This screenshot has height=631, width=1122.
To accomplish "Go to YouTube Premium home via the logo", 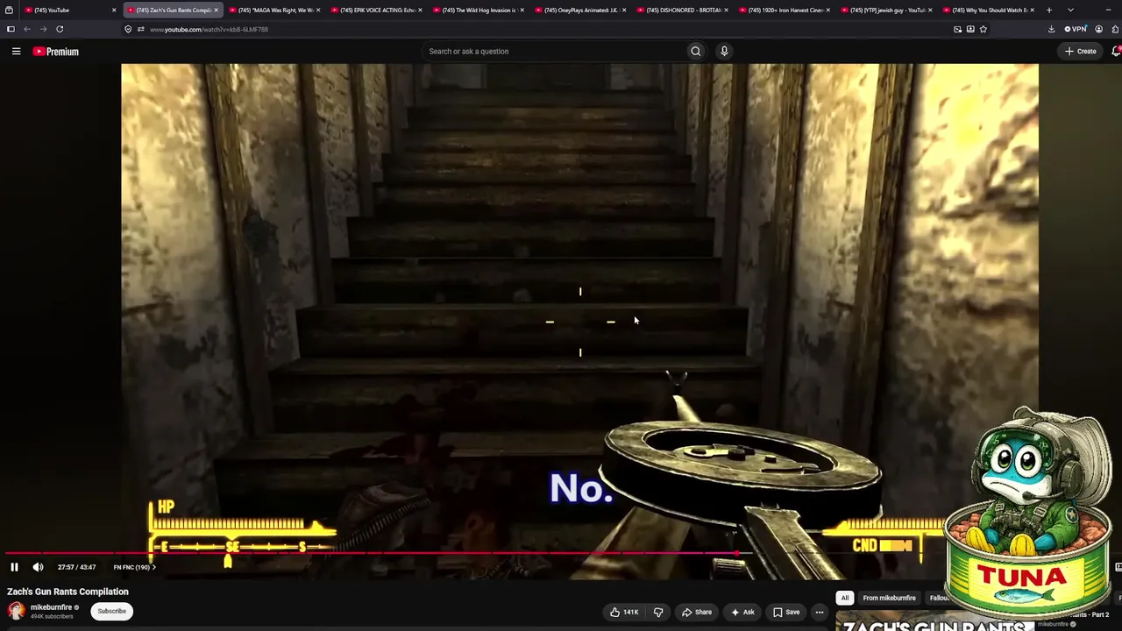I will pyautogui.click(x=56, y=52).
